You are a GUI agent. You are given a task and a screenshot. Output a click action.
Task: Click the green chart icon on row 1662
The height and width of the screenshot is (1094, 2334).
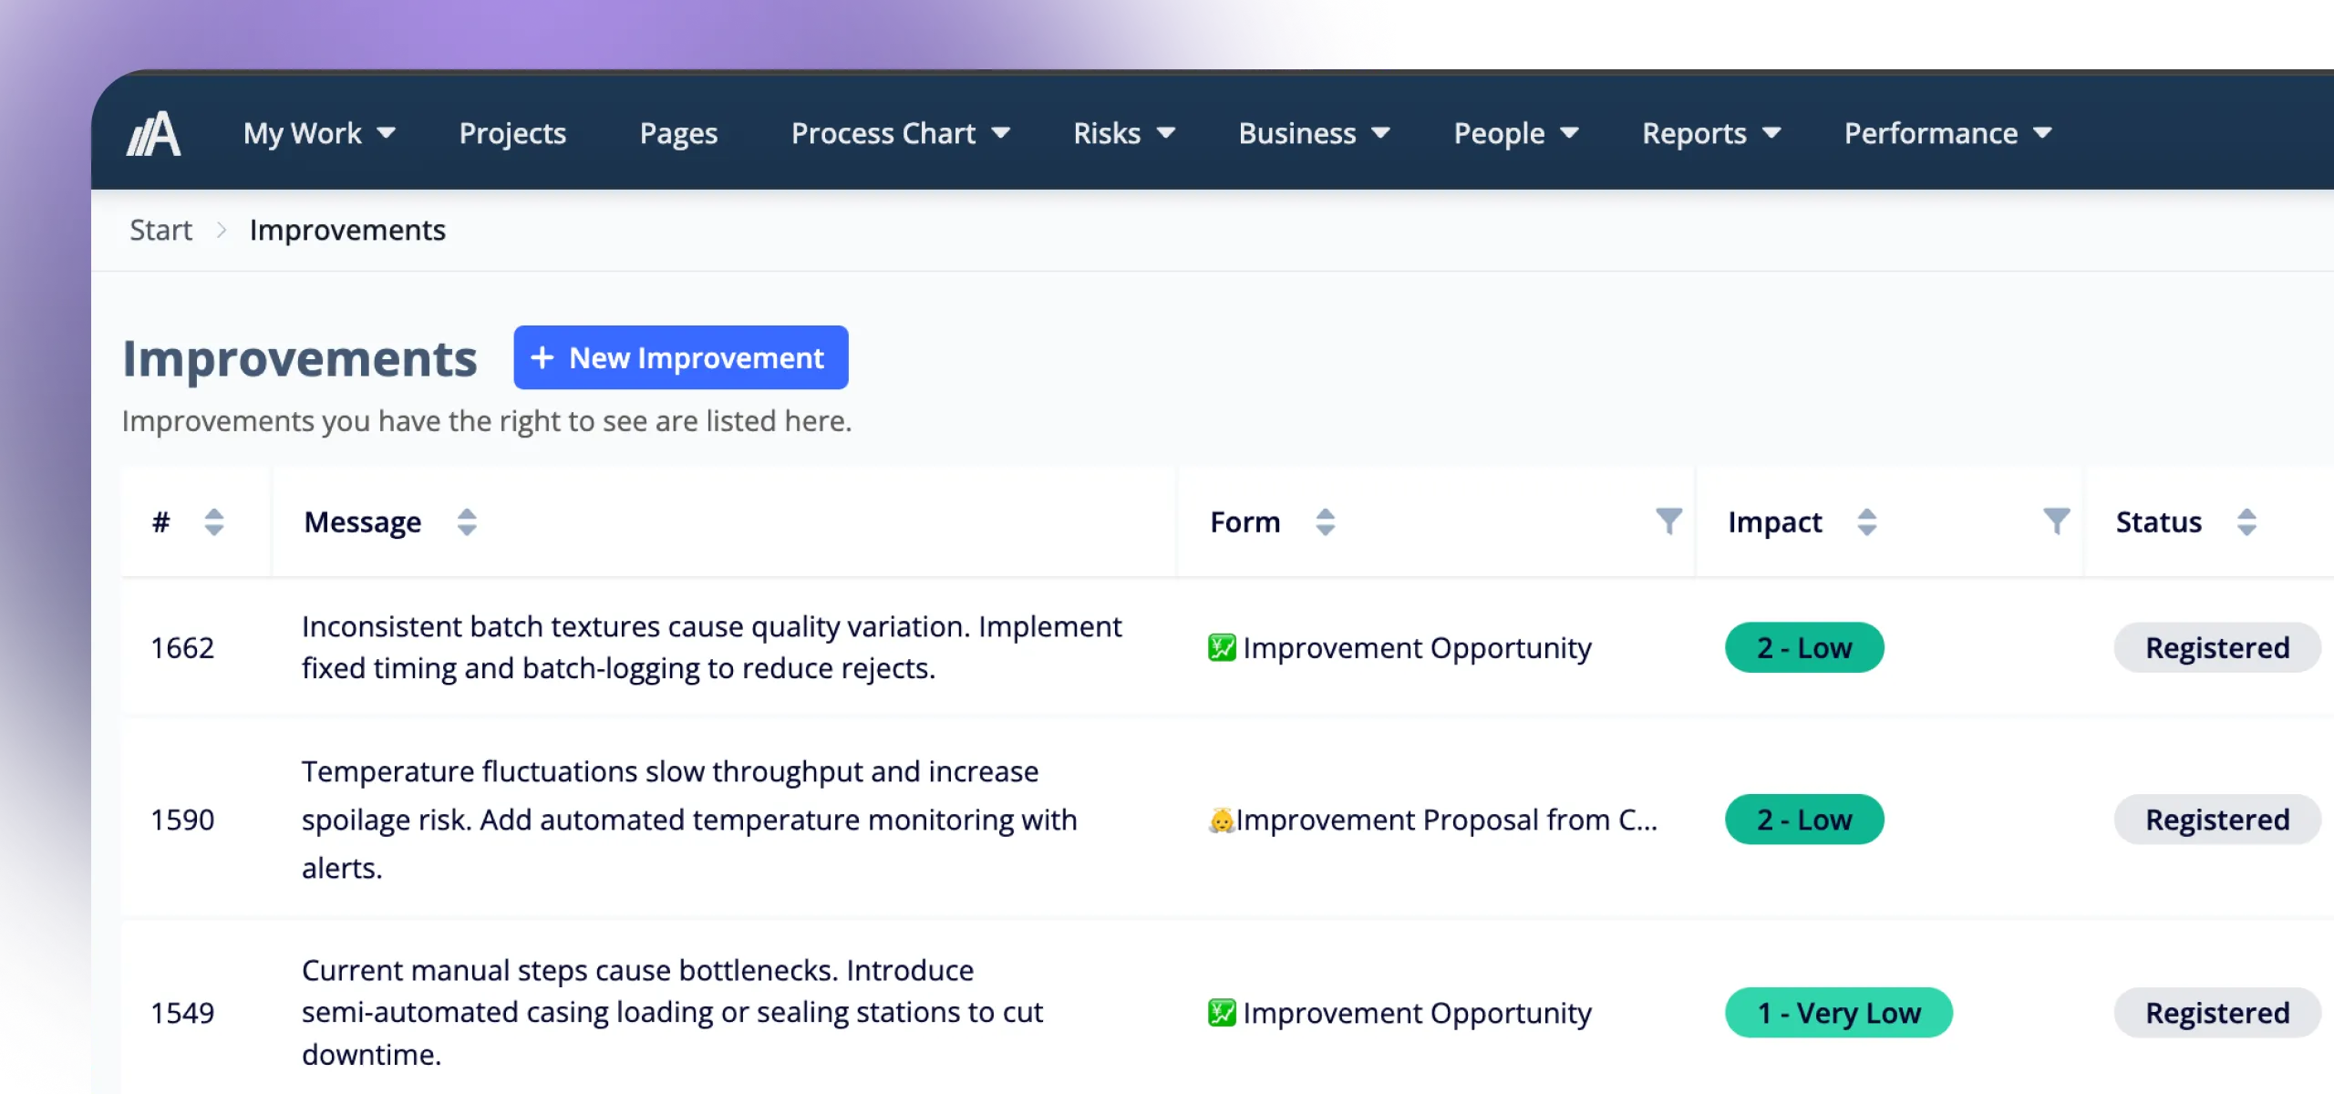[1222, 647]
